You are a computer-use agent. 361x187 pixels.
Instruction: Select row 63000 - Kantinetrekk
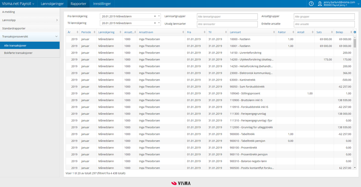[210, 80]
